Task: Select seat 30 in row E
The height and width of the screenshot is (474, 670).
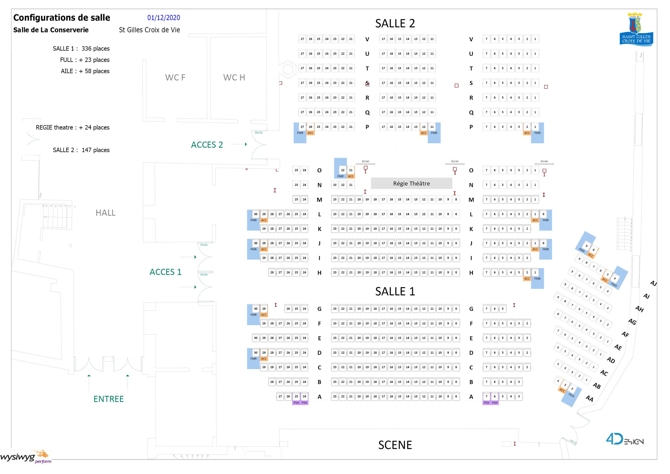Action: [256, 338]
